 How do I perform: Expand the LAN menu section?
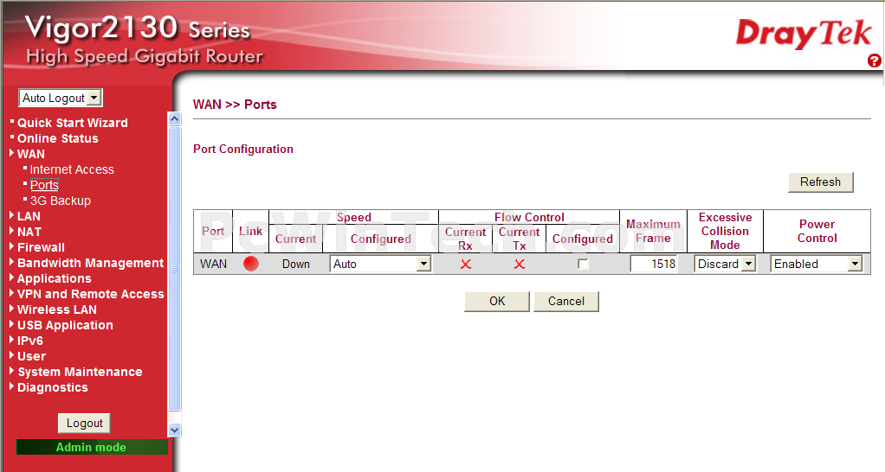[29, 216]
